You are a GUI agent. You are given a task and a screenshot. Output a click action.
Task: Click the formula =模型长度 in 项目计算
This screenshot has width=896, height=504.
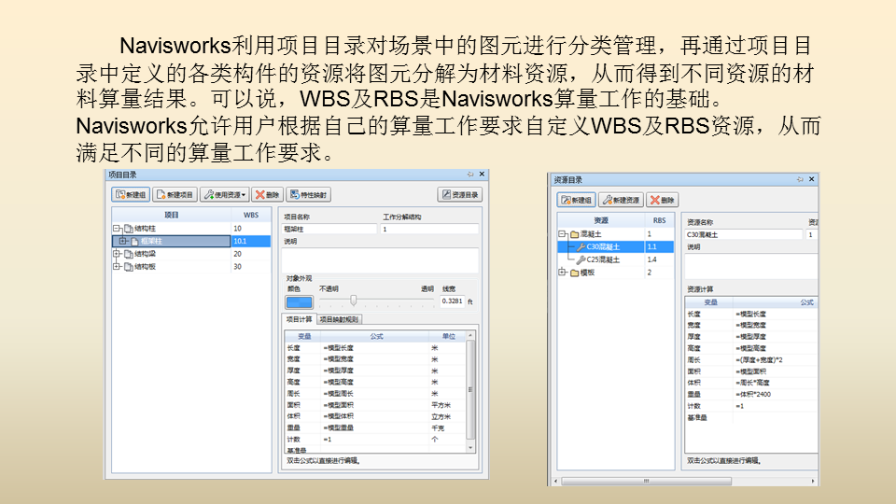pyautogui.click(x=339, y=348)
